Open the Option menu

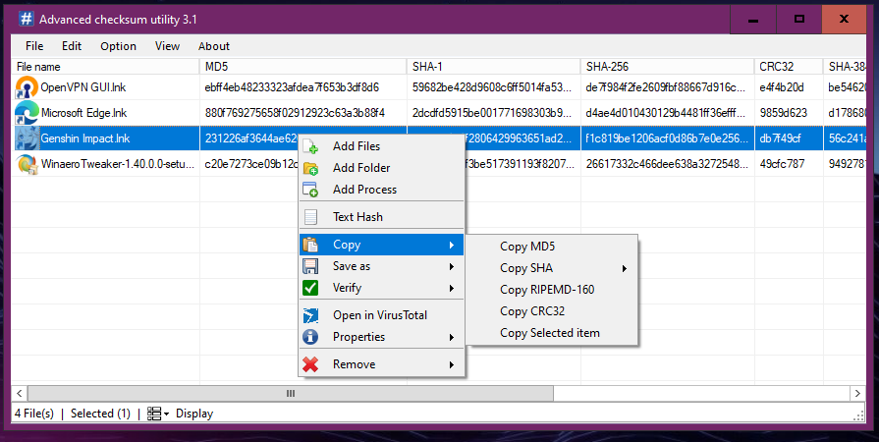click(x=118, y=46)
